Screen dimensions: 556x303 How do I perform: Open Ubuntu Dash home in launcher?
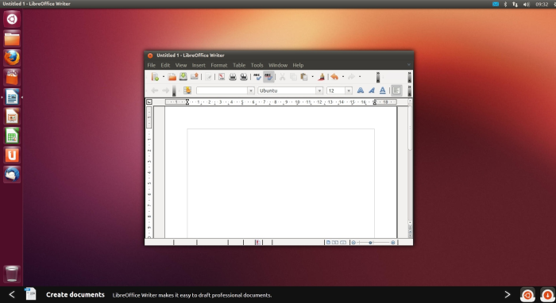pos(12,19)
